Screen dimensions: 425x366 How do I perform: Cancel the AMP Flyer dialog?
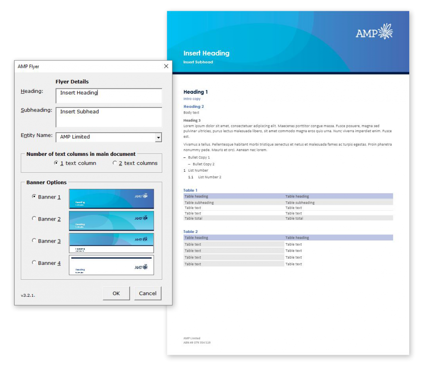pyautogui.click(x=148, y=293)
